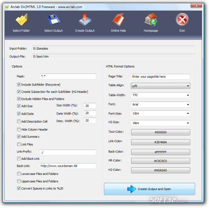Click the Arclab title bar app icon
This screenshot has height=208, width=209.
(7, 7)
